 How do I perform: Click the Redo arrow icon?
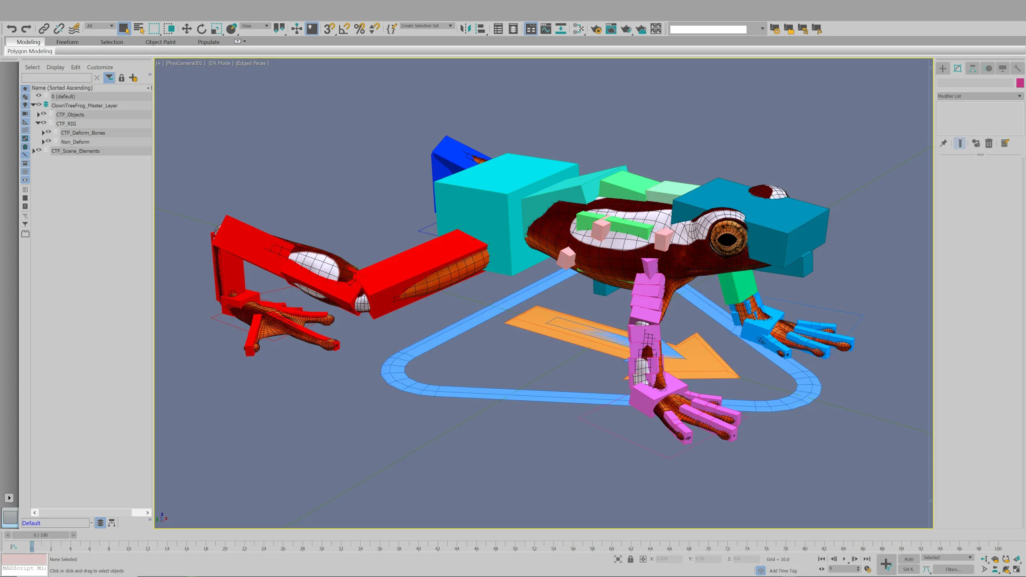26,28
